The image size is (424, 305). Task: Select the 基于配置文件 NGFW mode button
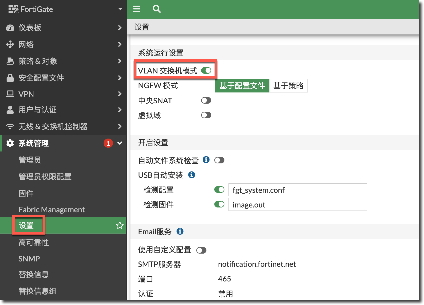coord(242,86)
